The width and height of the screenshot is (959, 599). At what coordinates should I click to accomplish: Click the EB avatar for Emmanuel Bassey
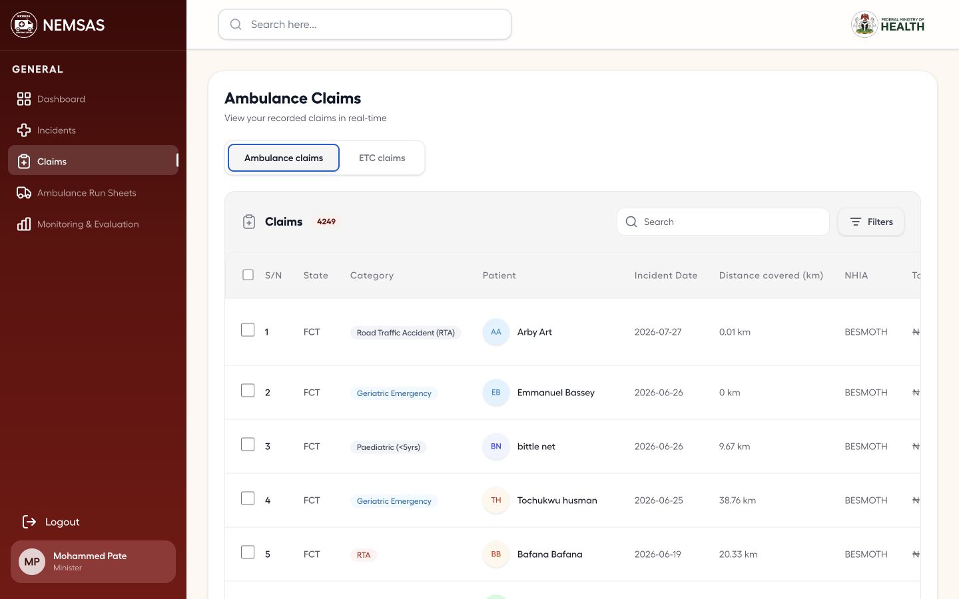point(496,393)
